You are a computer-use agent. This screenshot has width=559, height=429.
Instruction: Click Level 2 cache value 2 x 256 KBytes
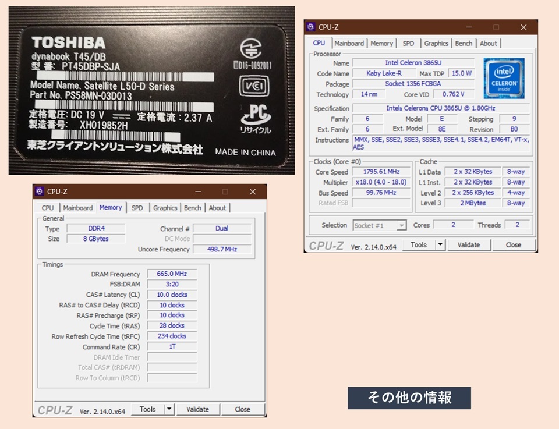(473, 193)
